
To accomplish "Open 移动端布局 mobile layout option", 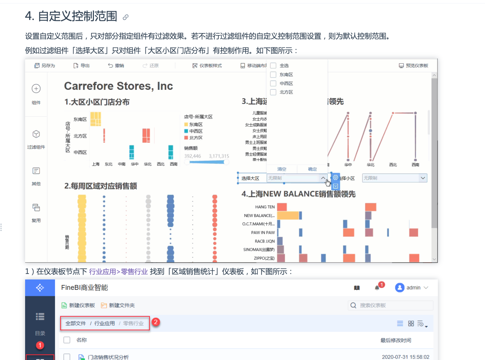I will coord(254,65).
